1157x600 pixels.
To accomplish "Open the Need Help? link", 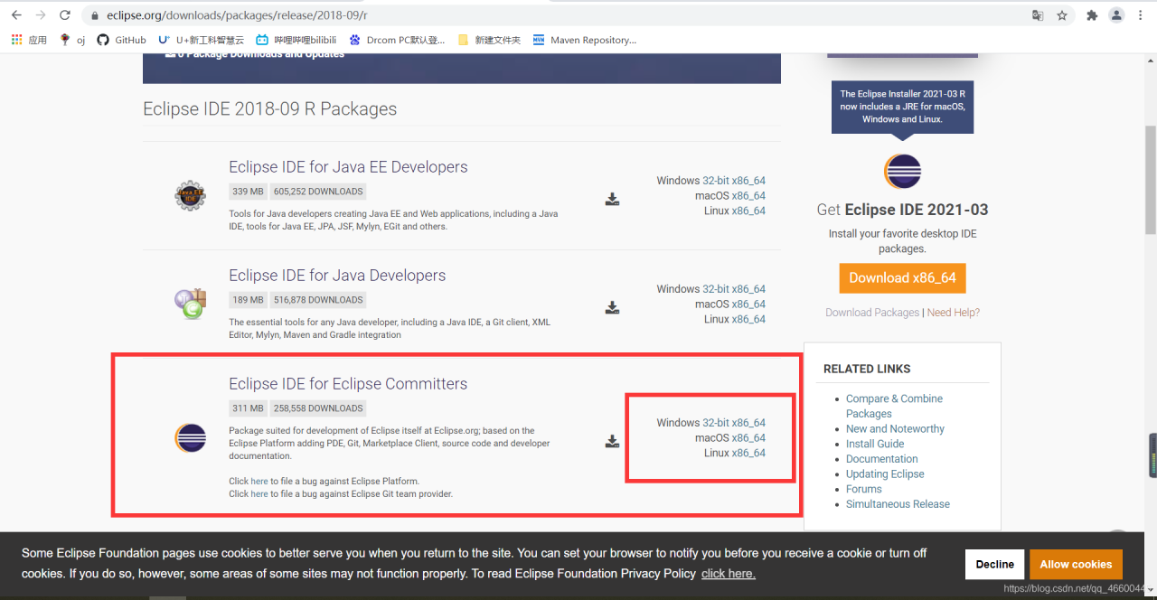I will 954,313.
